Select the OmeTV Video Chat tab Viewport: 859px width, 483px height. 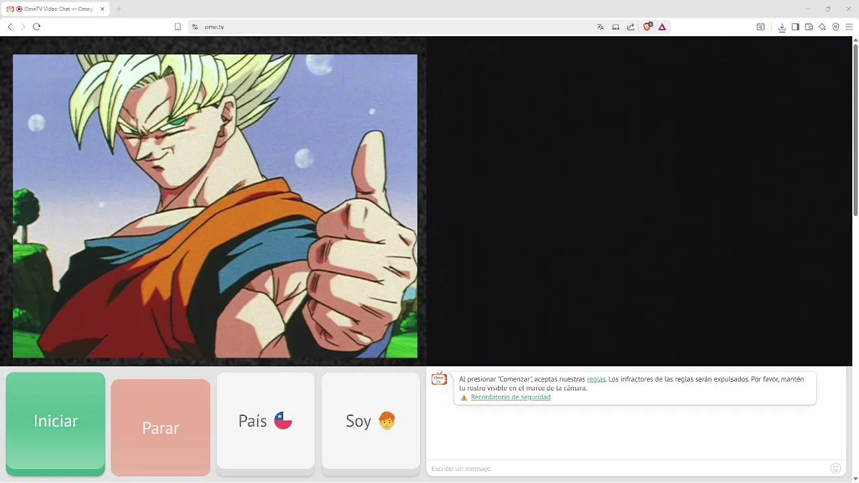point(56,9)
